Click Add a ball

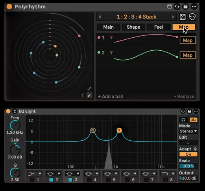click(x=111, y=97)
